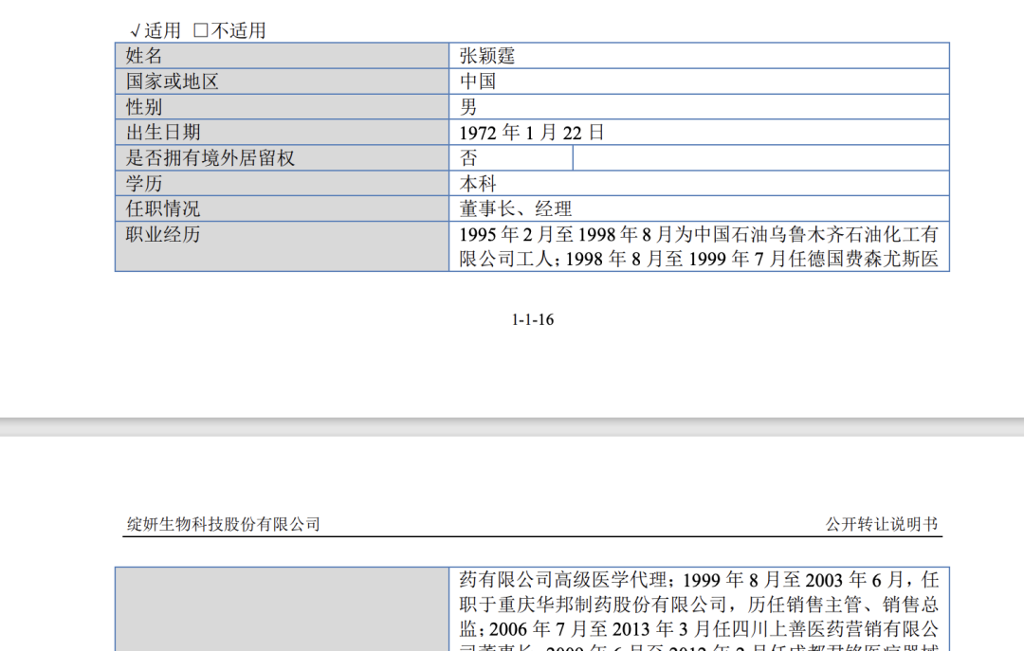Select the 出生日期 label cell
This screenshot has width=1024, height=651.
(x=283, y=132)
